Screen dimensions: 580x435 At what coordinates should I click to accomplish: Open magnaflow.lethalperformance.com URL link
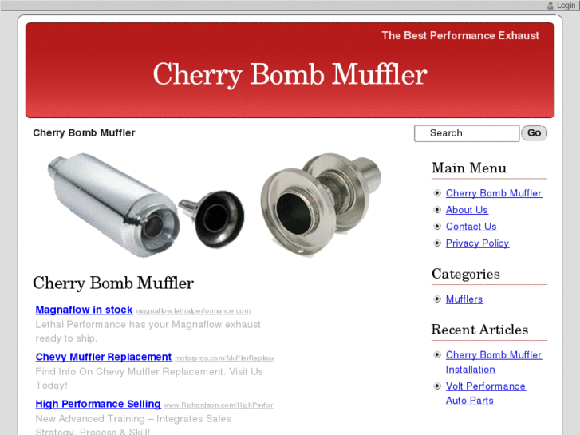(x=193, y=311)
